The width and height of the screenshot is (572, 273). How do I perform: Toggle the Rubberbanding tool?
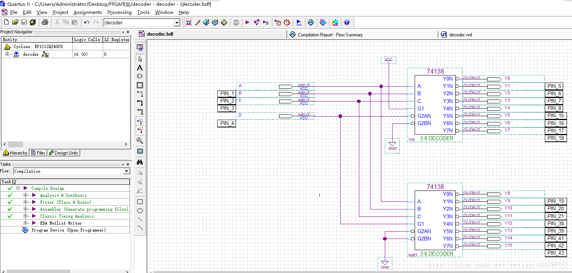[x=140, y=121]
